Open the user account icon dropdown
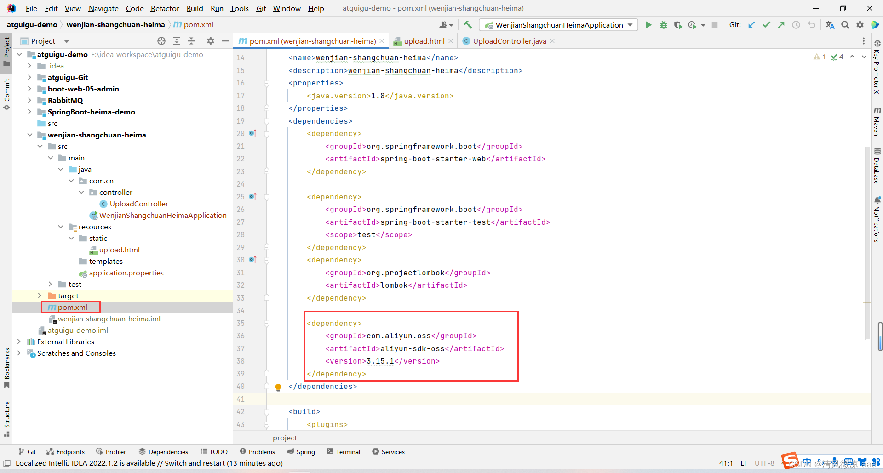The width and height of the screenshot is (883, 473). (446, 25)
